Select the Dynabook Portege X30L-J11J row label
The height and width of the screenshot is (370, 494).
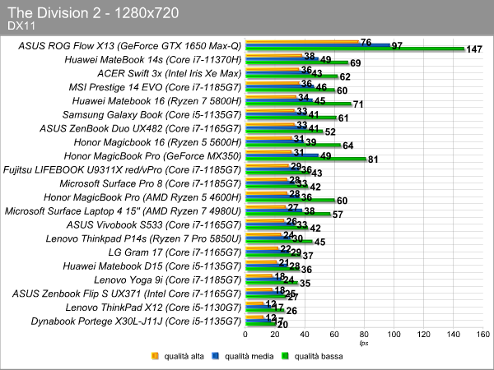tap(136, 321)
